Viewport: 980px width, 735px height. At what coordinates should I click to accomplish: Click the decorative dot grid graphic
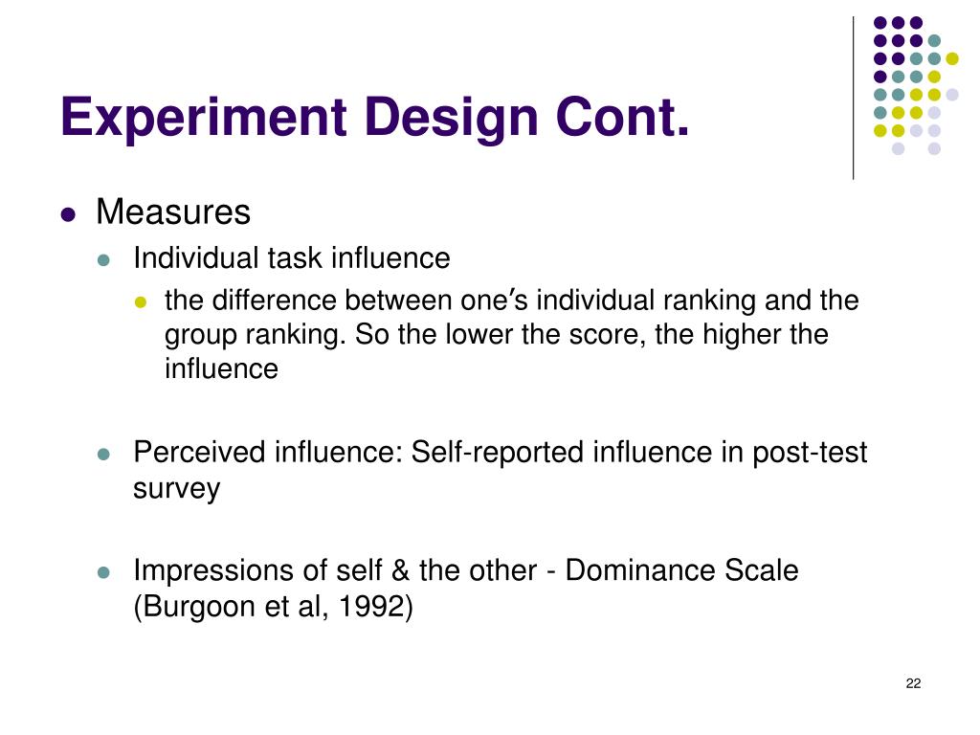pyautogui.click(x=916, y=85)
